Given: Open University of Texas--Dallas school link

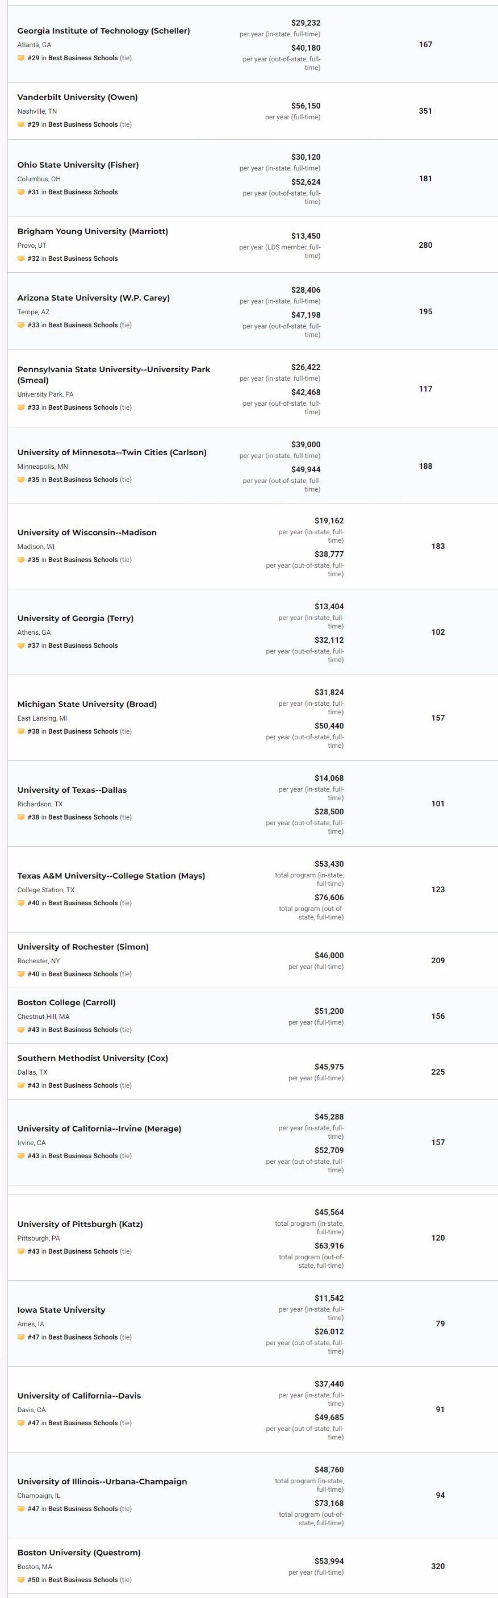Looking at the screenshot, I should pos(72,790).
